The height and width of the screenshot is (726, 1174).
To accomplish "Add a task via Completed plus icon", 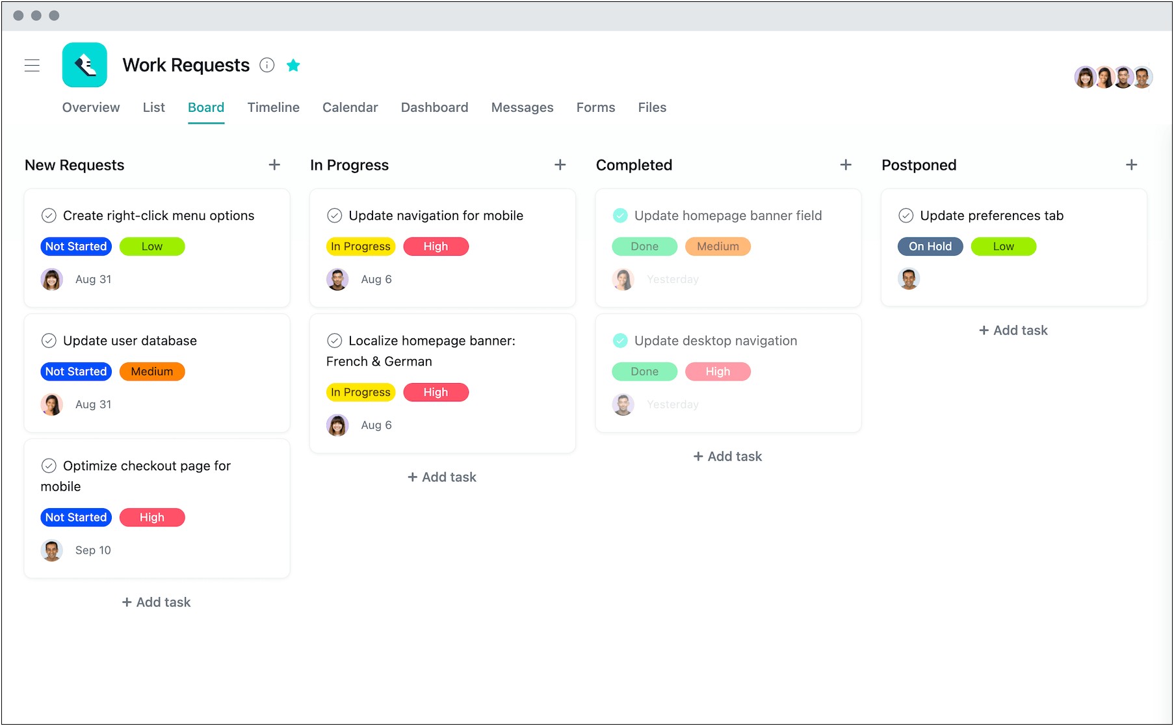I will pyautogui.click(x=846, y=165).
